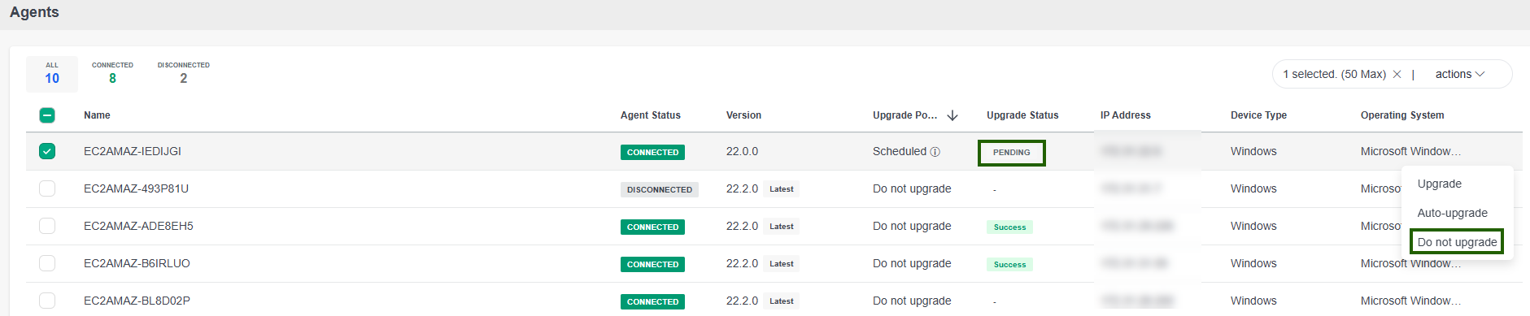Open agent EC2AMAZ-IEDIJGI
Screen dimensions: 1530x316
coord(133,151)
